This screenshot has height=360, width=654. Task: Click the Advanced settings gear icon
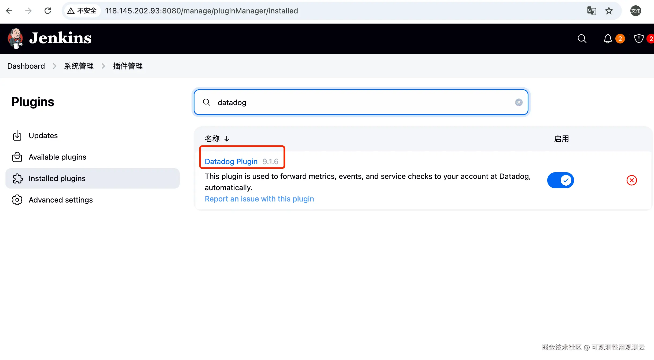pos(17,200)
